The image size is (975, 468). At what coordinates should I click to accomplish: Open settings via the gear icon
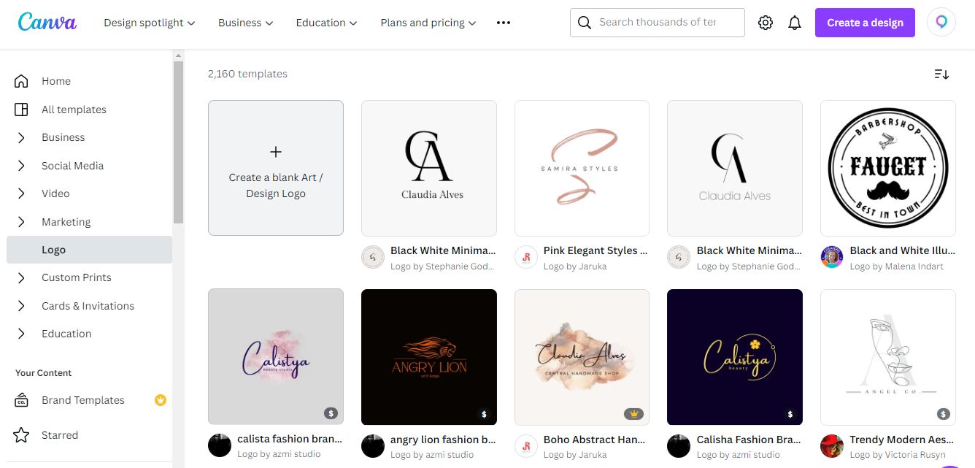click(766, 23)
